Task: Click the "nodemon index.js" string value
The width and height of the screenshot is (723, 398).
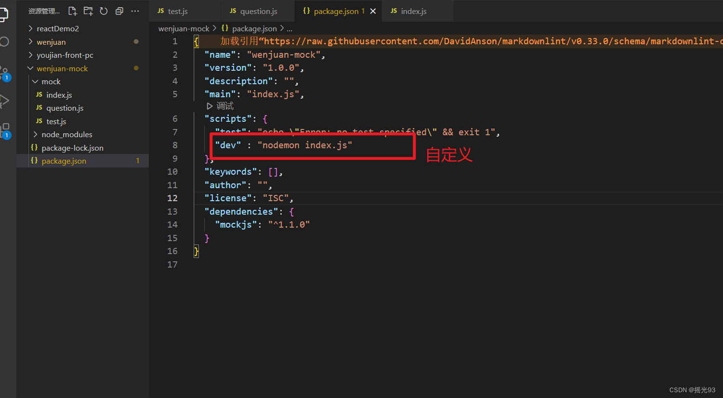Action: pos(305,145)
